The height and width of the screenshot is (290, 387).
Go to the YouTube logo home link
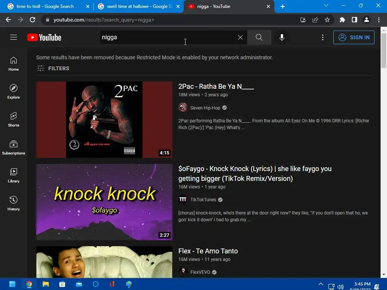[x=44, y=37]
